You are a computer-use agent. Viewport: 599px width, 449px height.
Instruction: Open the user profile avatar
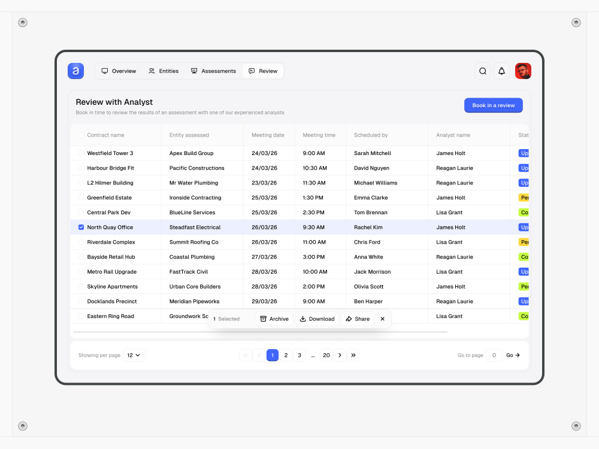click(523, 71)
